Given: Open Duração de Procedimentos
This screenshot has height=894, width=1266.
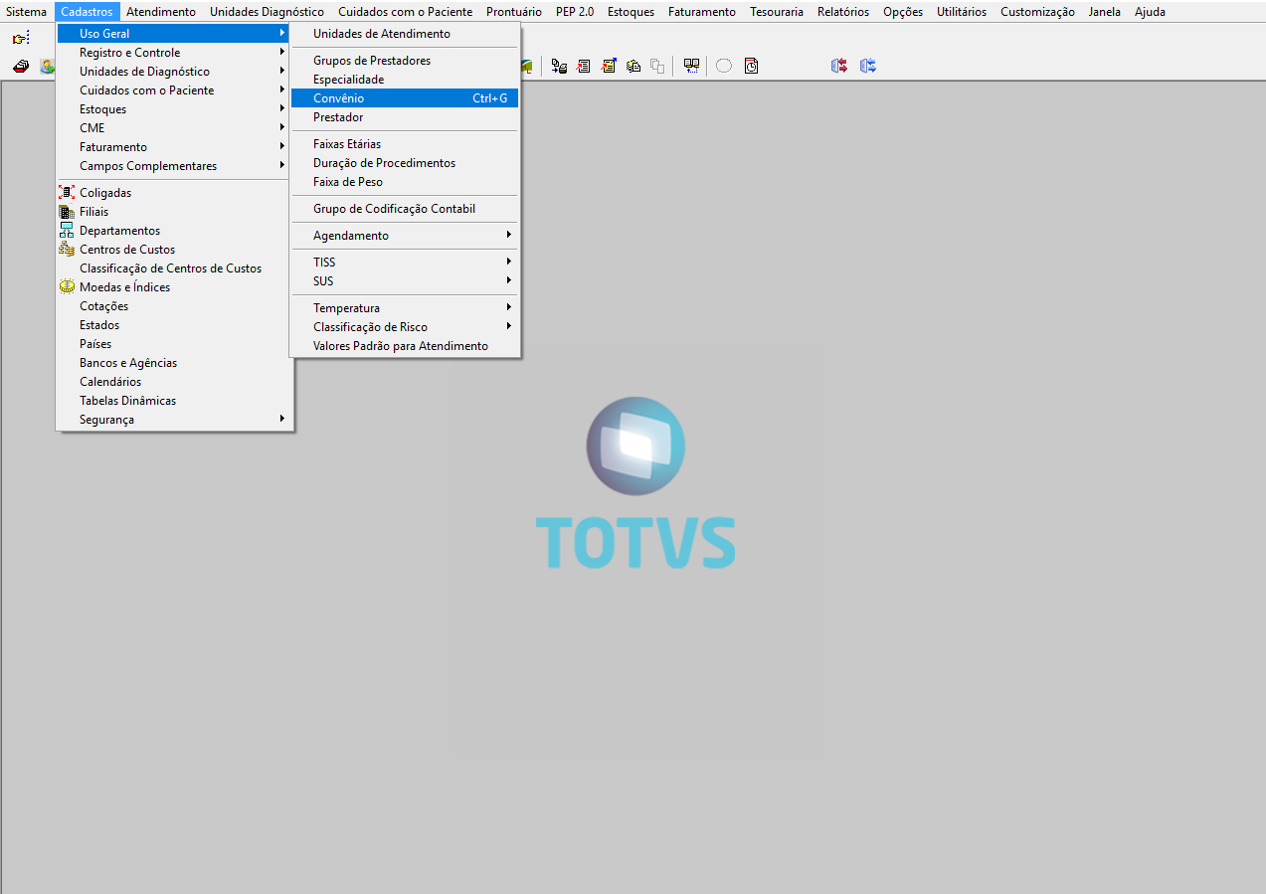Looking at the screenshot, I should tap(405, 163).
